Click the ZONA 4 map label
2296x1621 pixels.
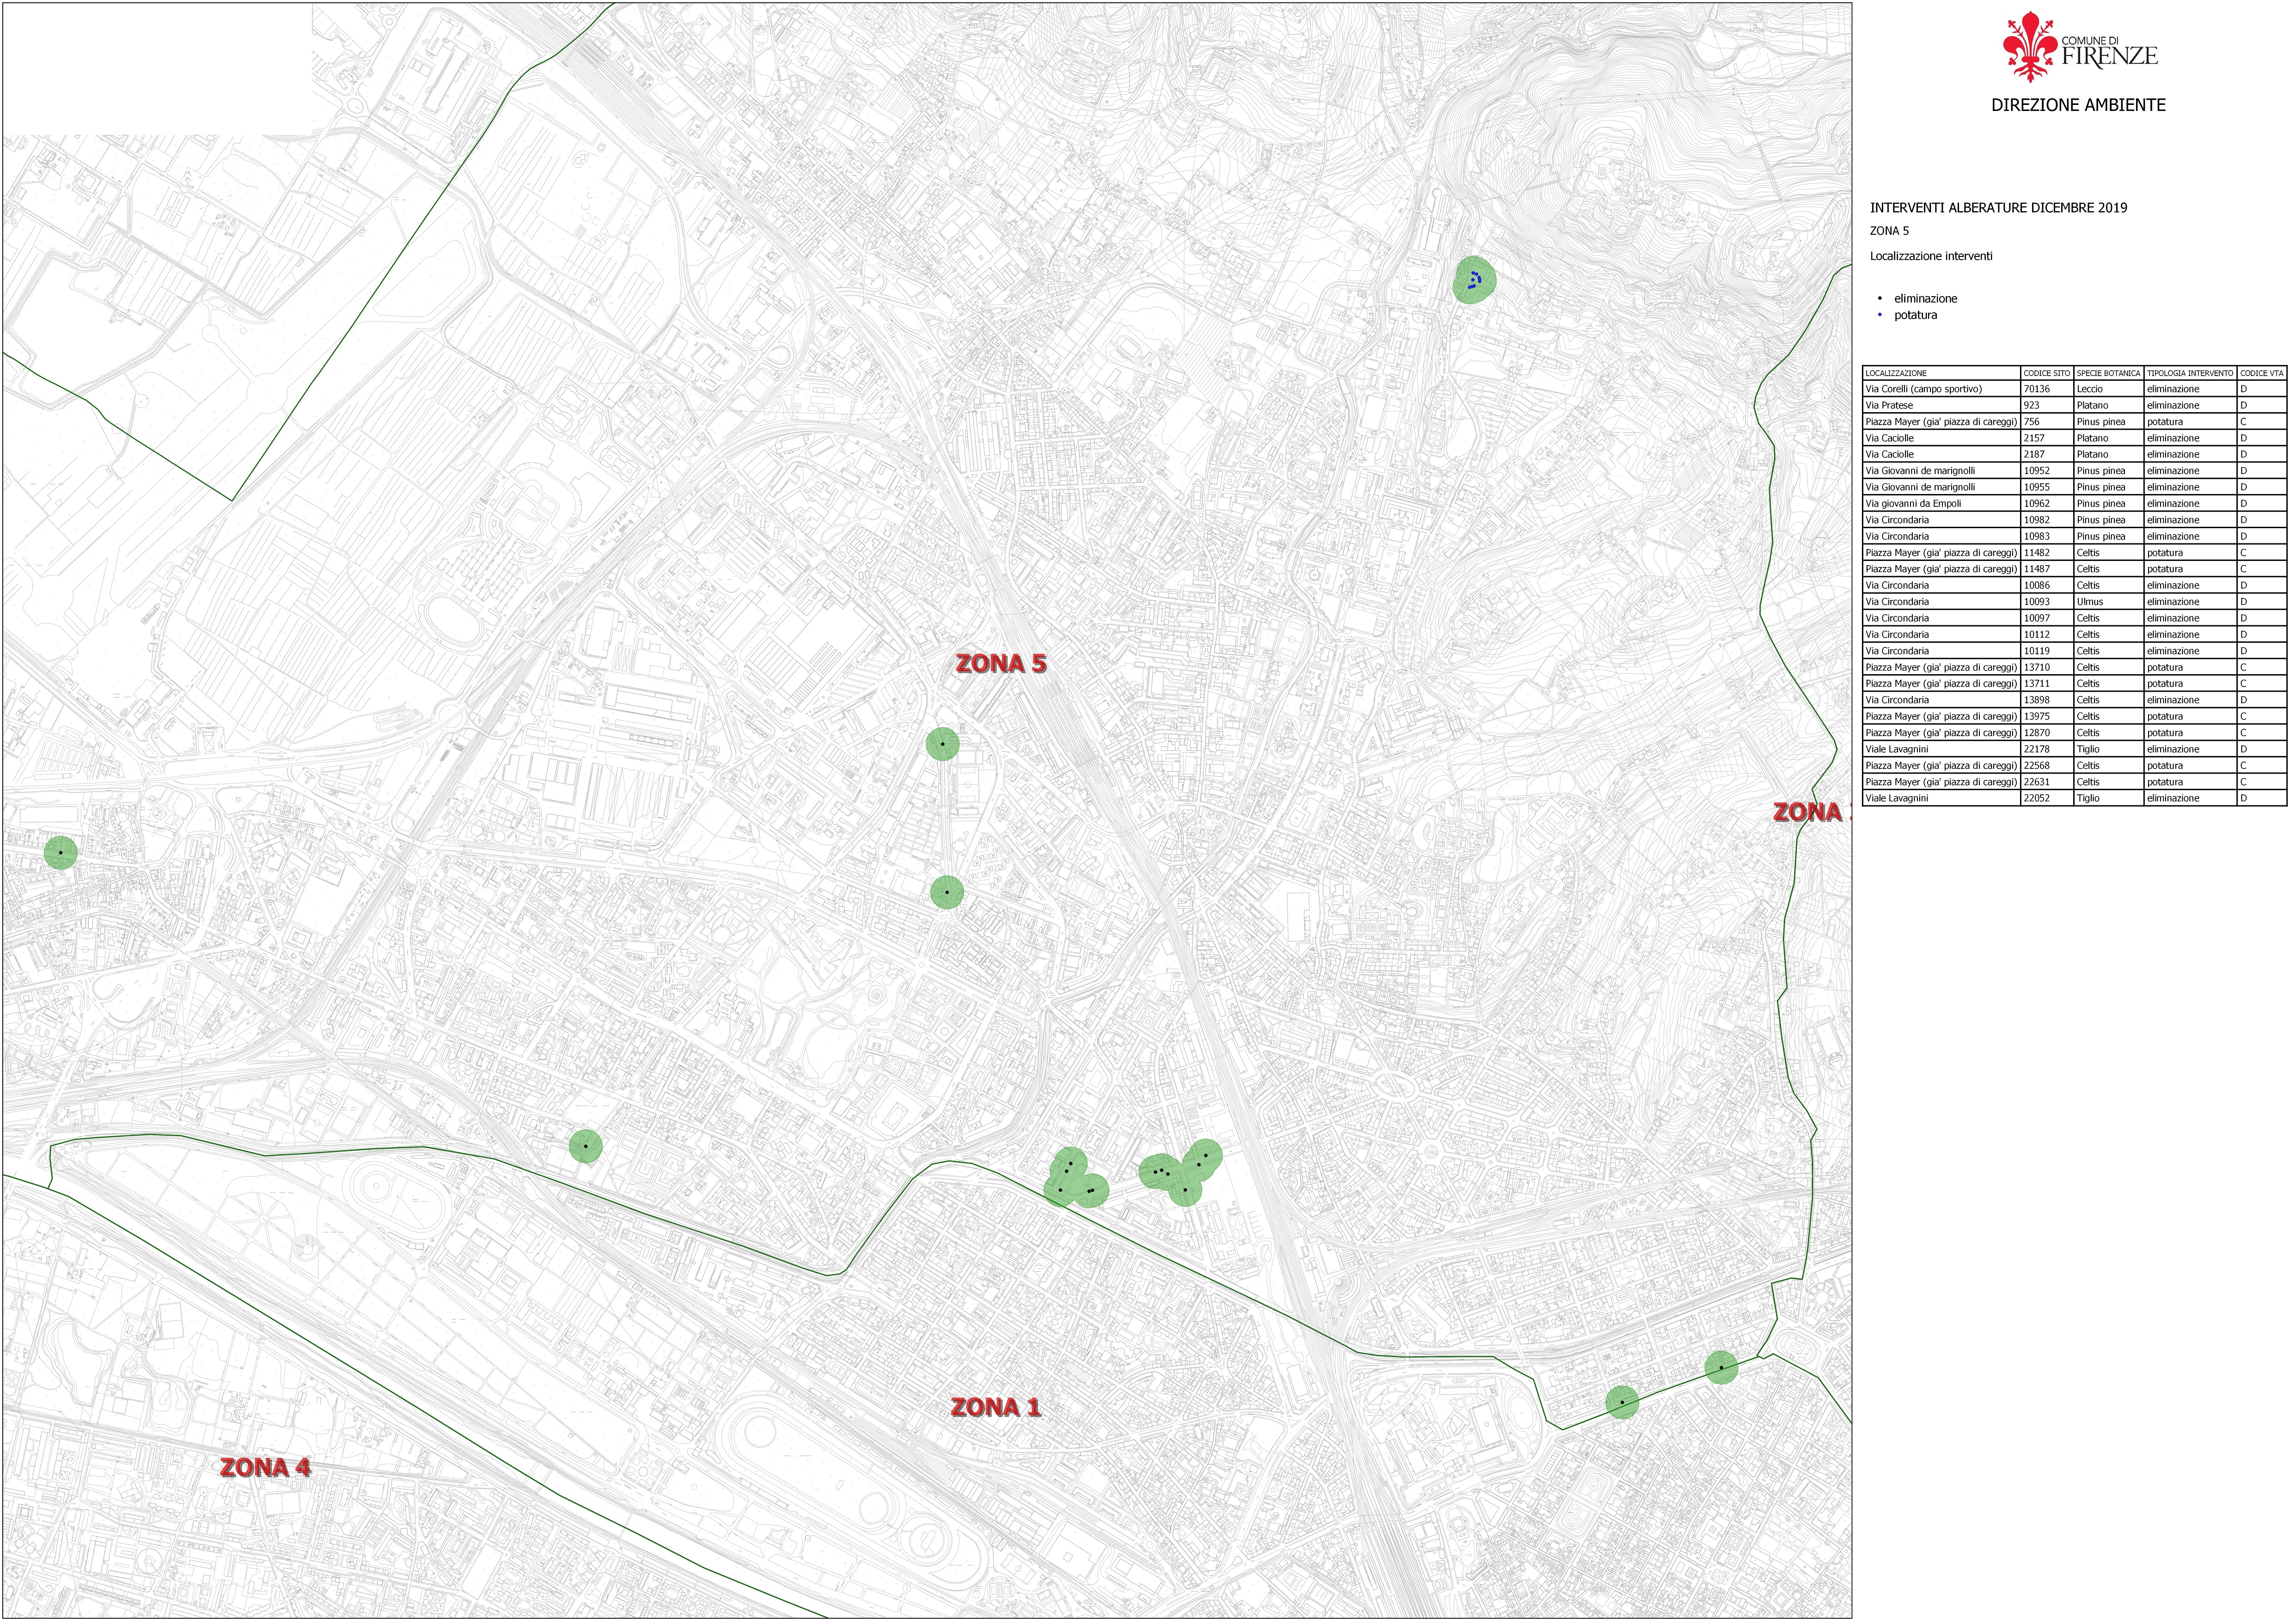pyautogui.click(x=265, y=1468)
